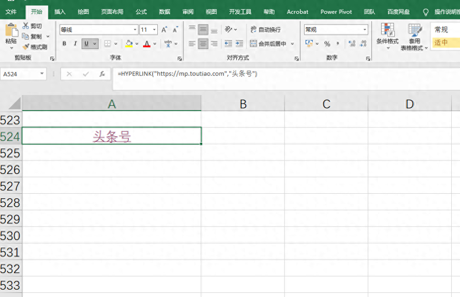Apply comma style

click(338, 44)
